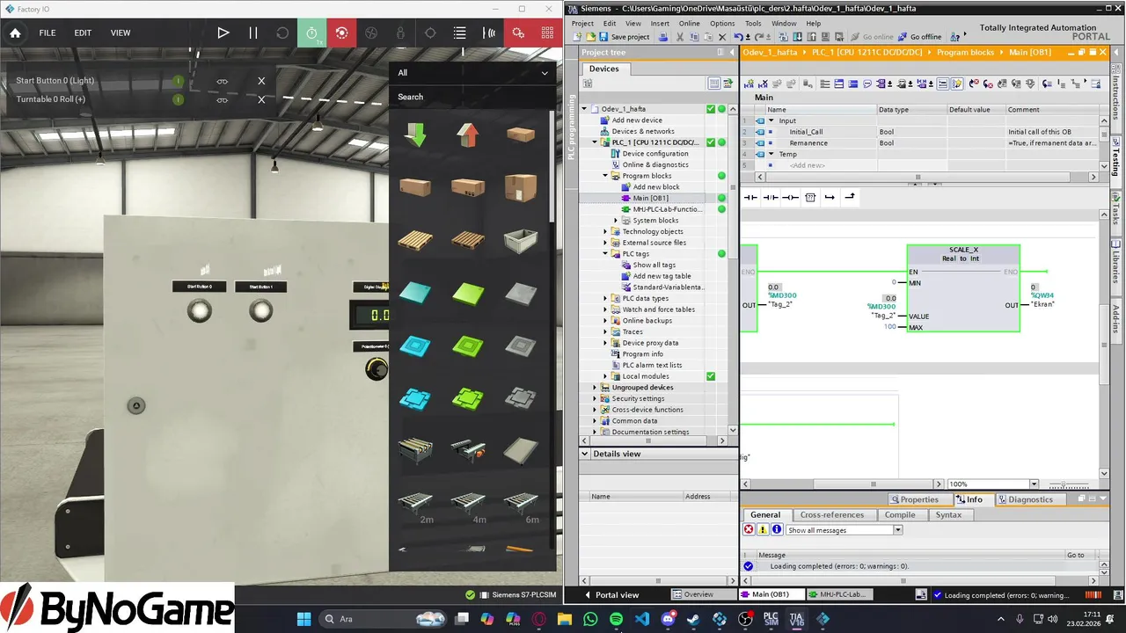Viewport: 1126px width, 633px height.
Task: Switch to the Cross-references tab
Action: click(x=831, y=515)
